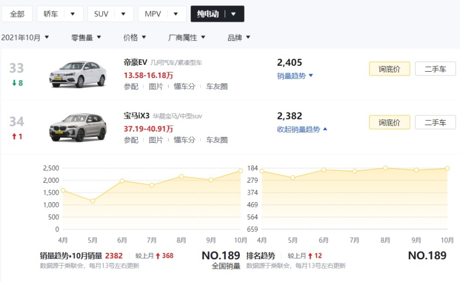The image size is (460, 282).
Task: Open 懂车分 for 宝马iX3
Action: (x=184, y=140)
